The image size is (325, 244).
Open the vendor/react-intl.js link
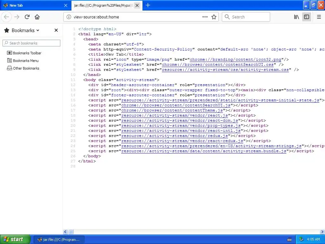181,131
